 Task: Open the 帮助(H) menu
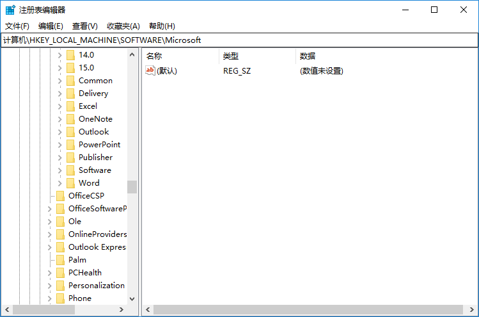(162, 26)
